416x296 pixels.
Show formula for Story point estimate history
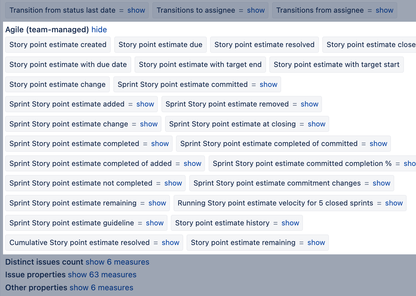[290, 223]
